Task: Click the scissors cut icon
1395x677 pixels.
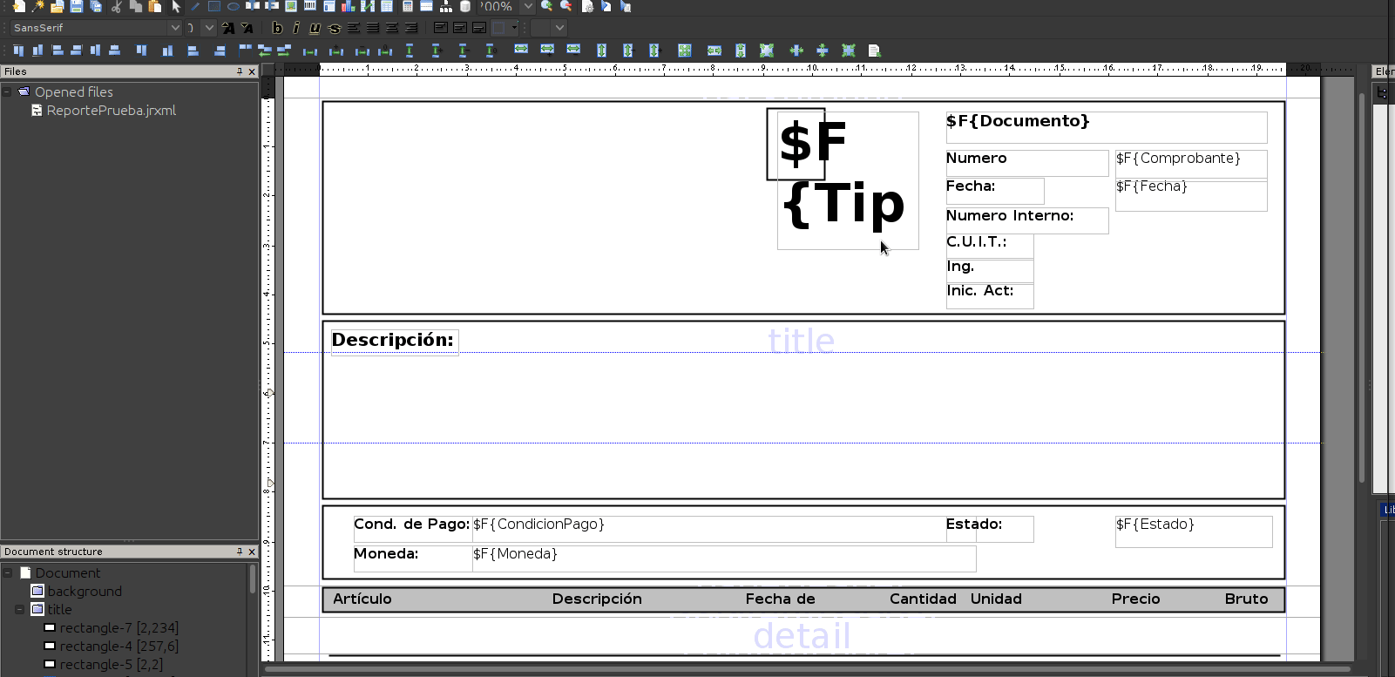Action: tap(116, 6)
